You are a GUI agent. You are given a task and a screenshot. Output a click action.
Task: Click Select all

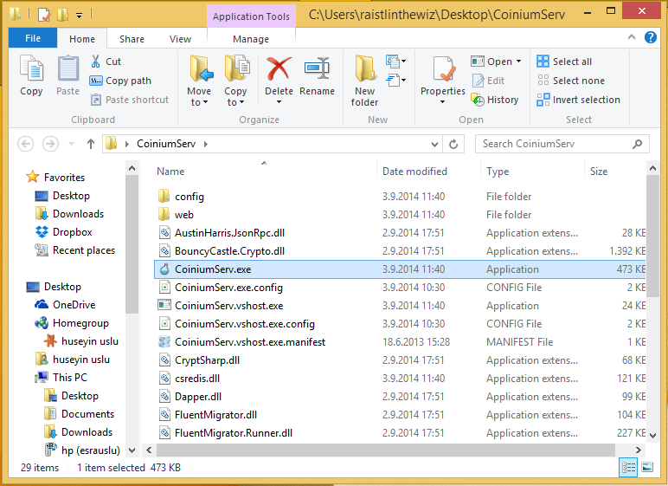pos(564,62)
